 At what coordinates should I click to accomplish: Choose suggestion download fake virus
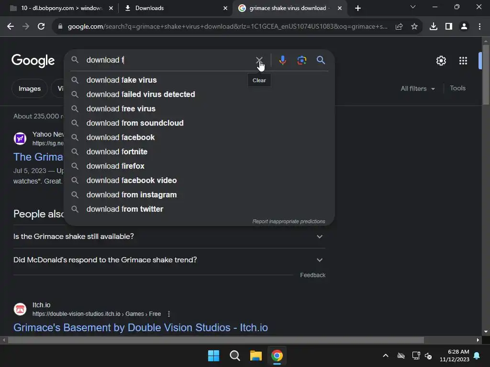[x=199, y=80]
